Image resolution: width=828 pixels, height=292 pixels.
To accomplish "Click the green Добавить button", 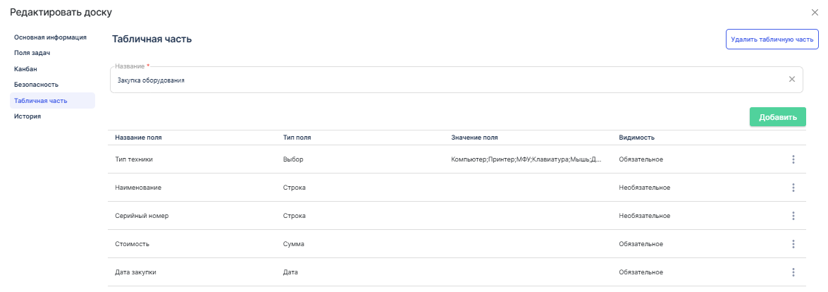I will pos(777,117).
